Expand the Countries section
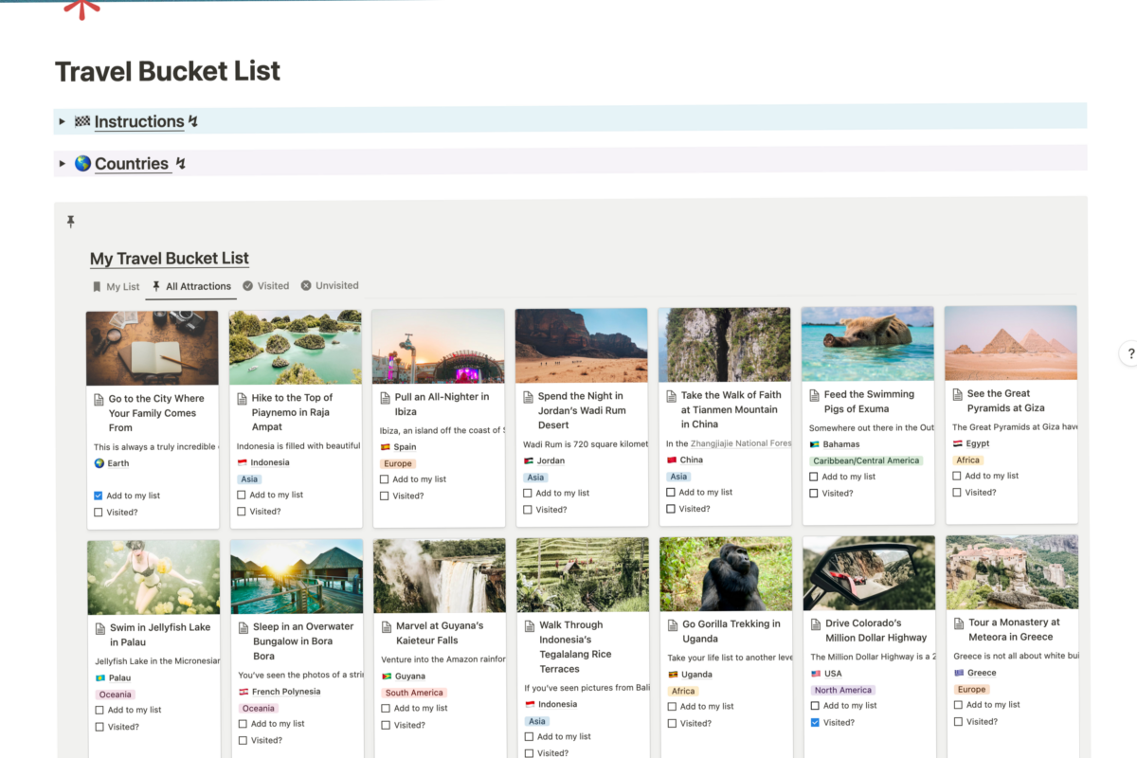The width and height of the screenshot is (1137, 758). [x=62, y=163]
